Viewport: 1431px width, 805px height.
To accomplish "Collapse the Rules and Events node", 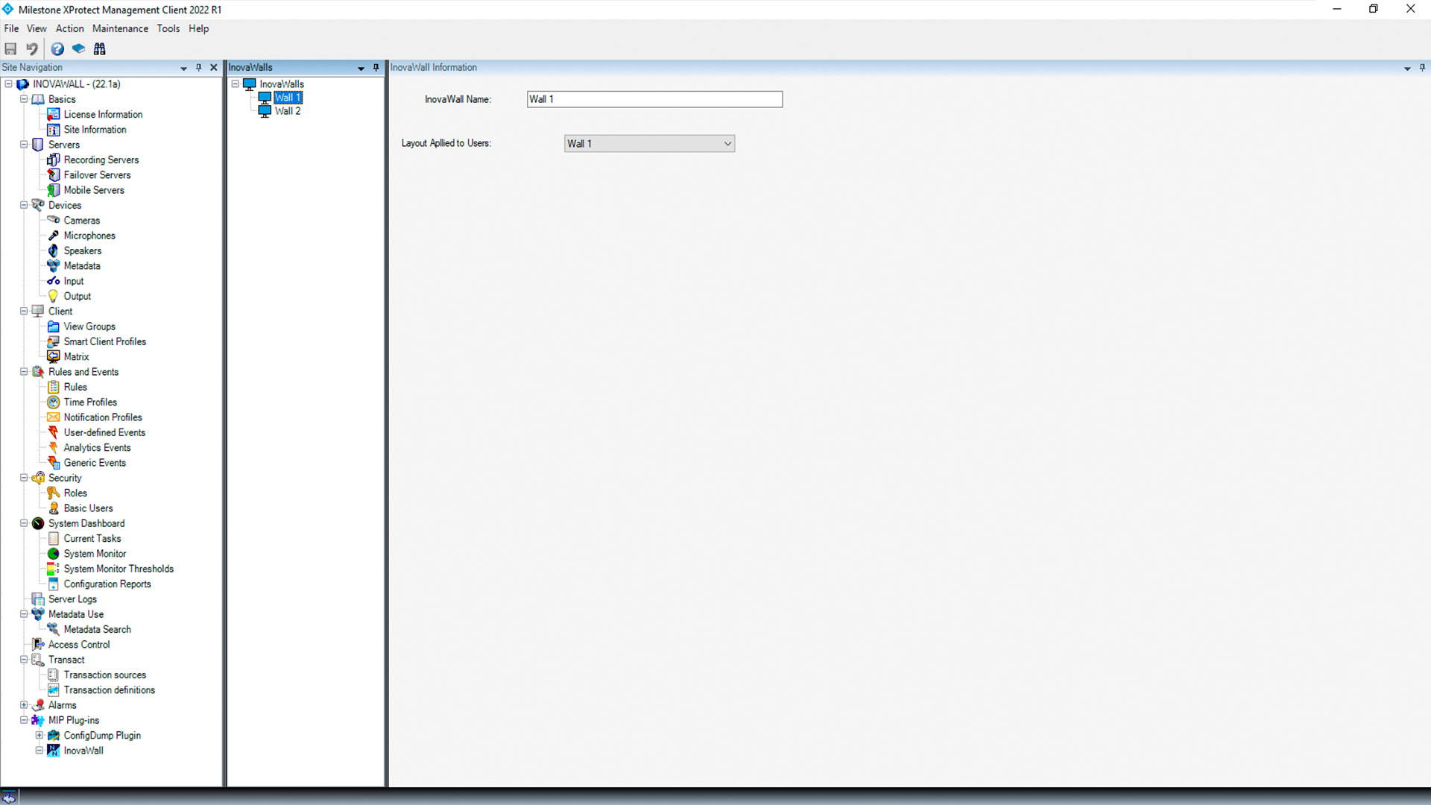I will [24, 372].
